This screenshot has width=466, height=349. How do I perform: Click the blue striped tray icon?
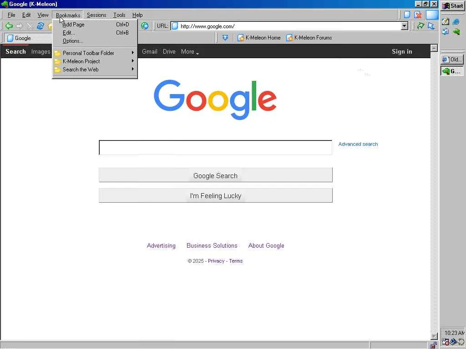(454, 342)
